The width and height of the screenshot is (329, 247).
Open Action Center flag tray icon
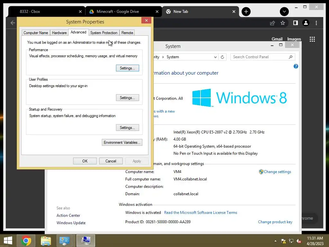283,241
